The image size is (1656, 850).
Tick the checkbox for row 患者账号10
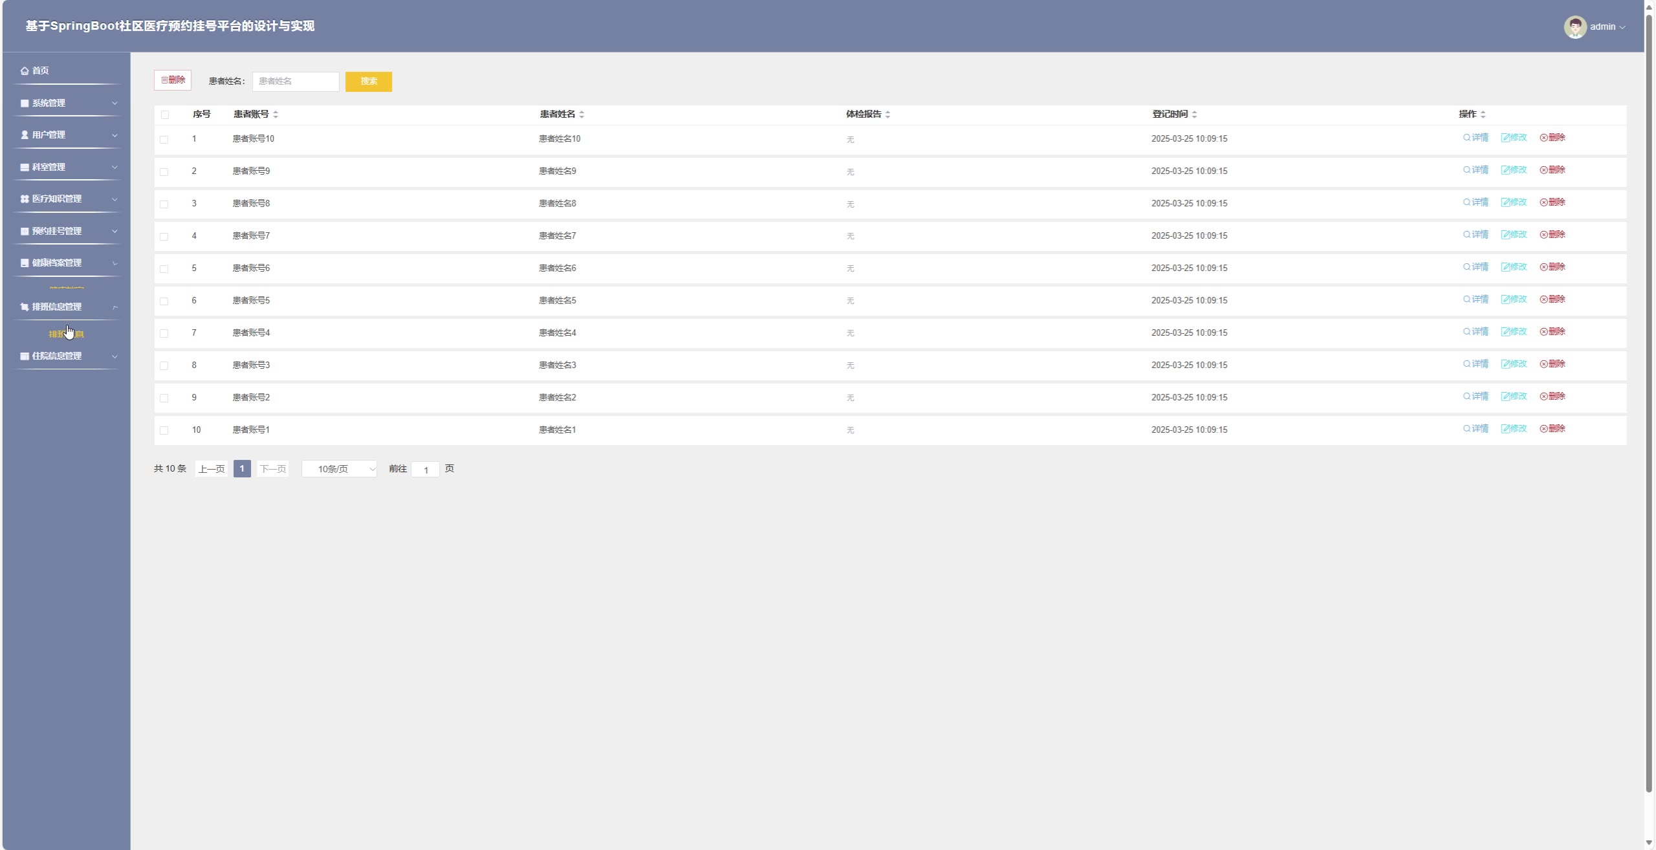[x=164, y=140]
